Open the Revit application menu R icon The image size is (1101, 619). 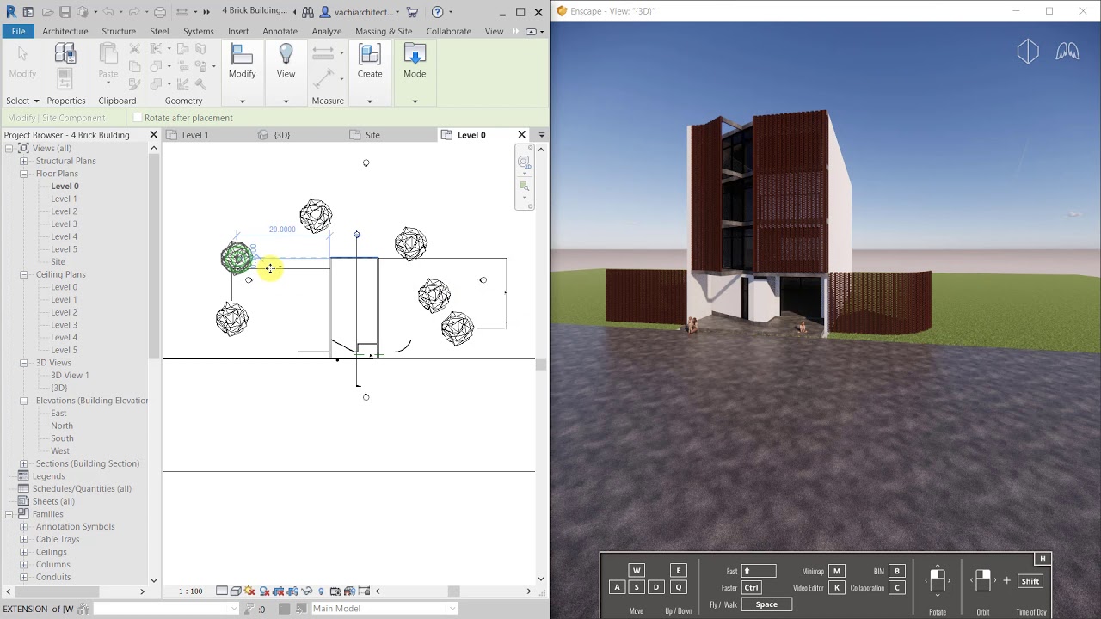point(10,12)
